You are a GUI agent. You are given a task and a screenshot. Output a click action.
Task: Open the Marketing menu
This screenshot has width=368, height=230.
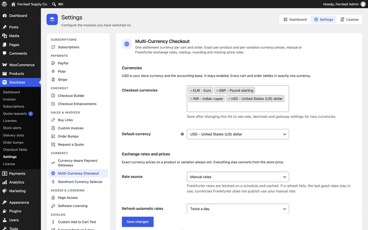tap(20, 191)
